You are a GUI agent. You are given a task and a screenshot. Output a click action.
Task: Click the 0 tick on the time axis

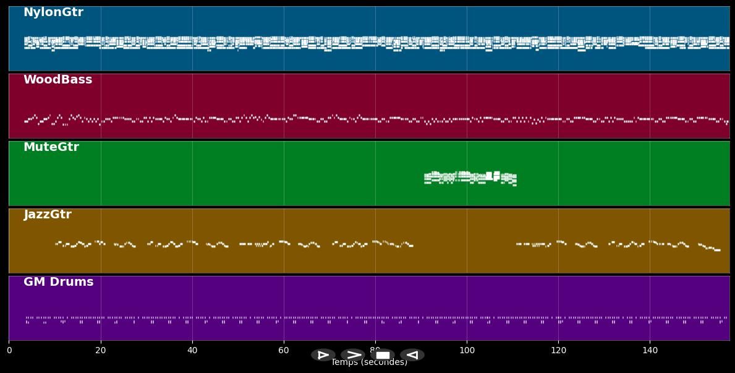click(9, 351)
